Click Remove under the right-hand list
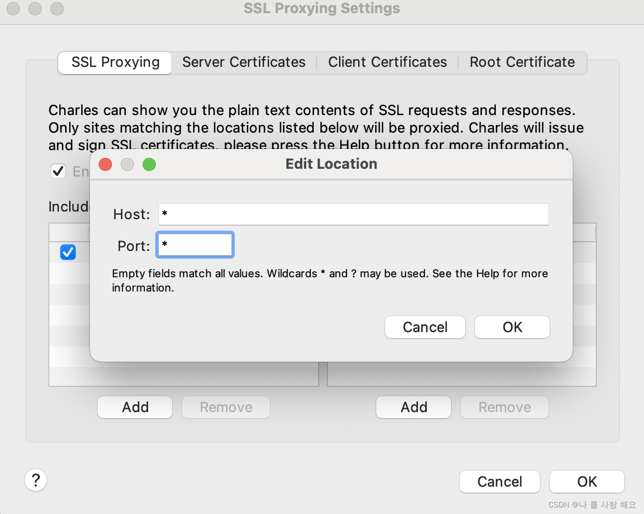Image resolution: width=644 pixels, height=514 pixels. pos(504,407)
